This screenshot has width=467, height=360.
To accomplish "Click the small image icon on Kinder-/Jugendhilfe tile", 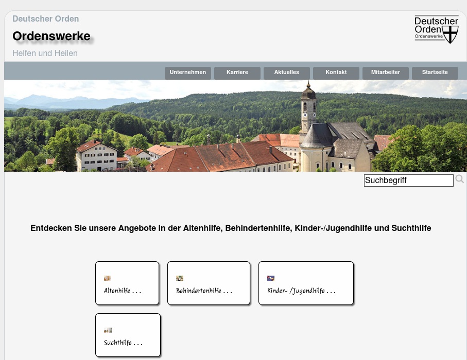I will click(x=271, y=278).
